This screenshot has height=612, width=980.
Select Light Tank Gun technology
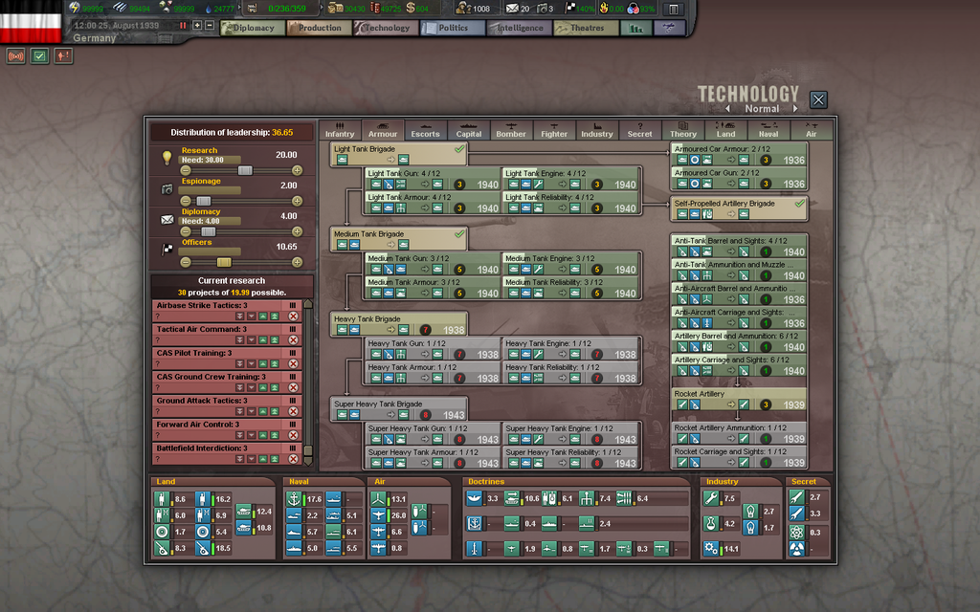(433, 179)
